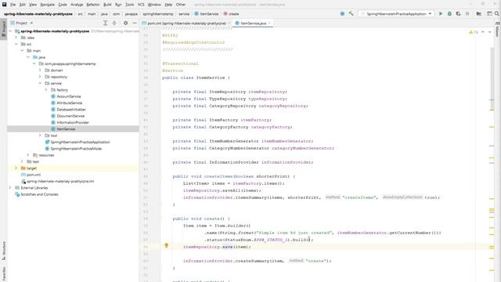The height and width of the screenshot is (282, 501).
Task: Click the window layout icon beside search
Action: (x=489, y=14)
